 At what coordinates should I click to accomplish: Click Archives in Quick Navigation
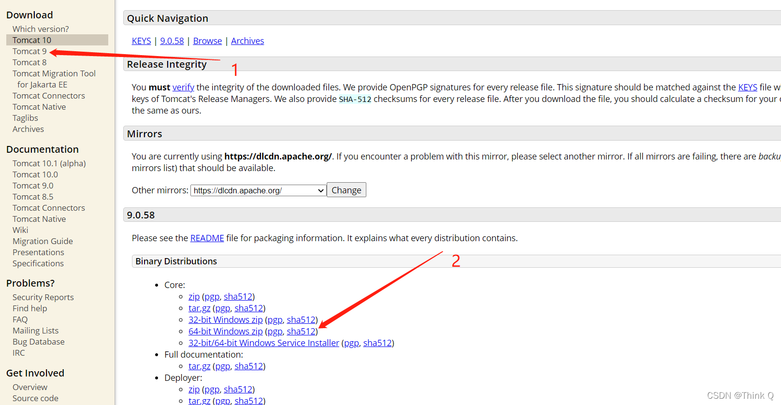tap(247, 41)
